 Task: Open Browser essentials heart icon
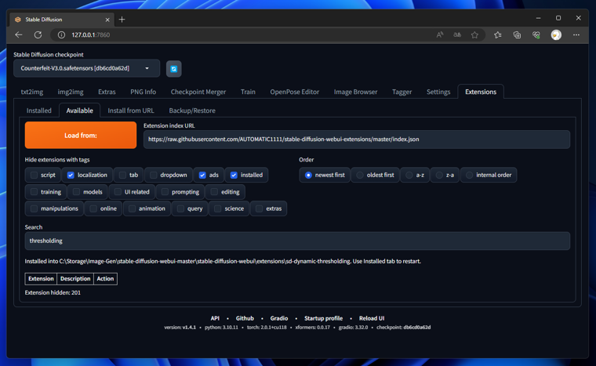click(536, 34)
